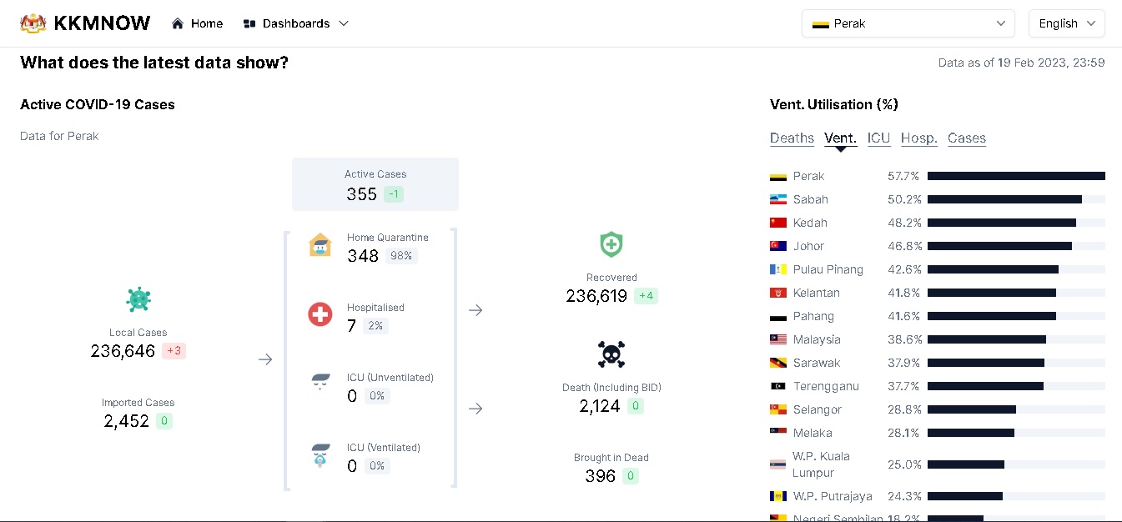Click the Home Quarantine house icon

coord(320,245)
